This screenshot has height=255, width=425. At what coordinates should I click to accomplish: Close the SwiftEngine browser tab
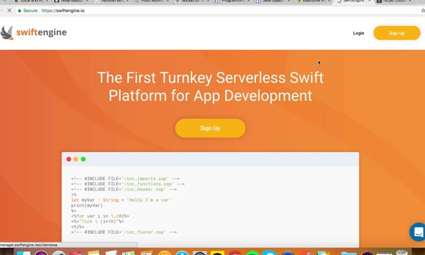tap(369, 2)
